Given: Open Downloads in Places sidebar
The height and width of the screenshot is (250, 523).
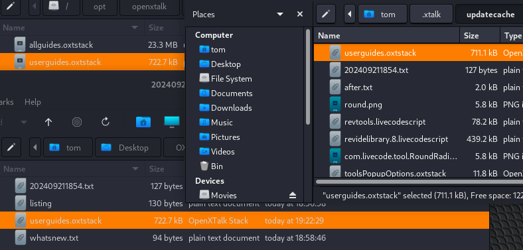Looking at the screenshot, I should [x=226, y=107].
